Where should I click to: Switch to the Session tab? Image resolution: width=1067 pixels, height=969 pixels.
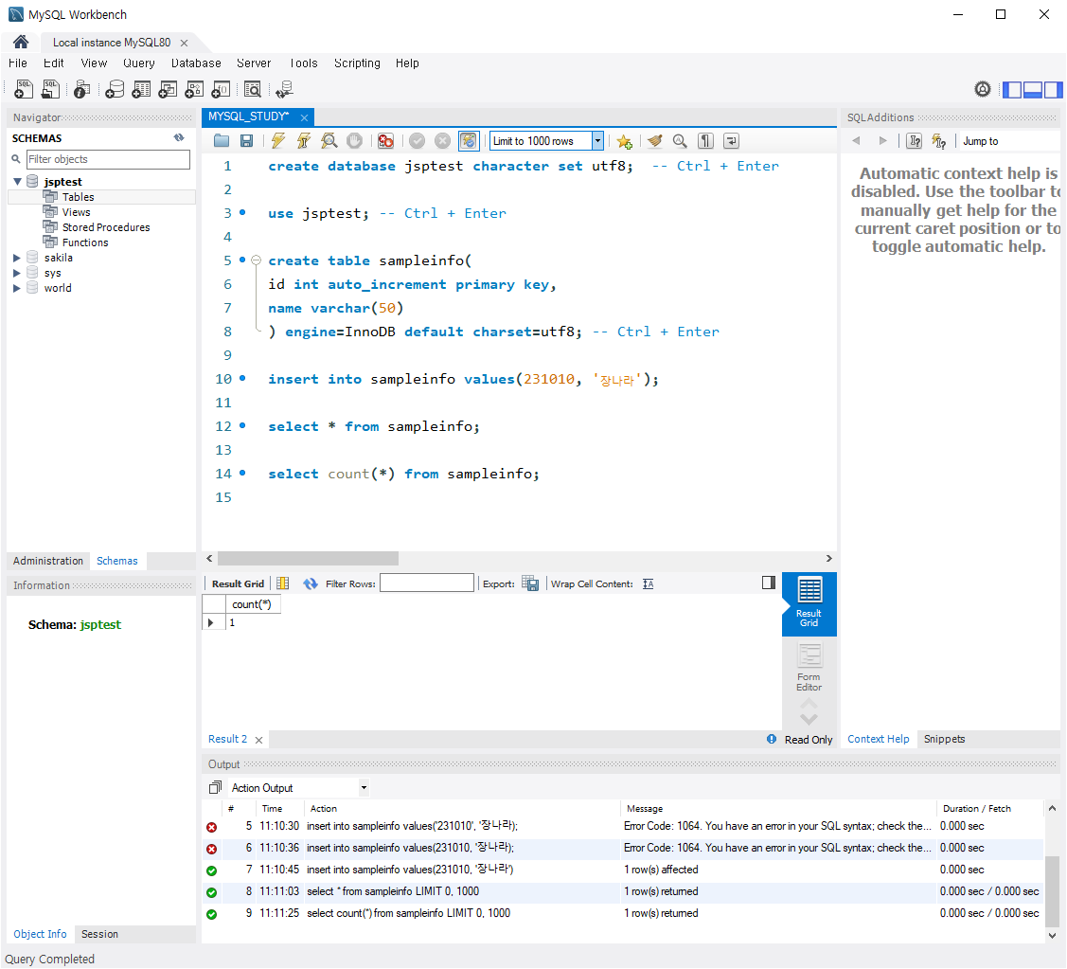coord(99,934)
